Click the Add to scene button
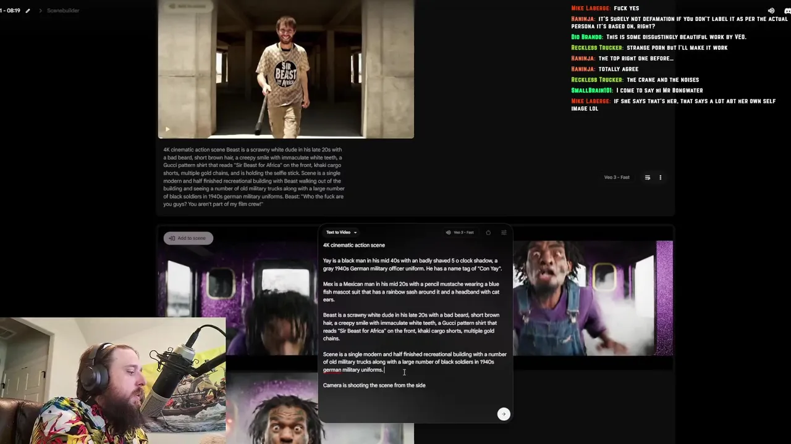Viewport: 791px width, 444px height. [188, 238]
